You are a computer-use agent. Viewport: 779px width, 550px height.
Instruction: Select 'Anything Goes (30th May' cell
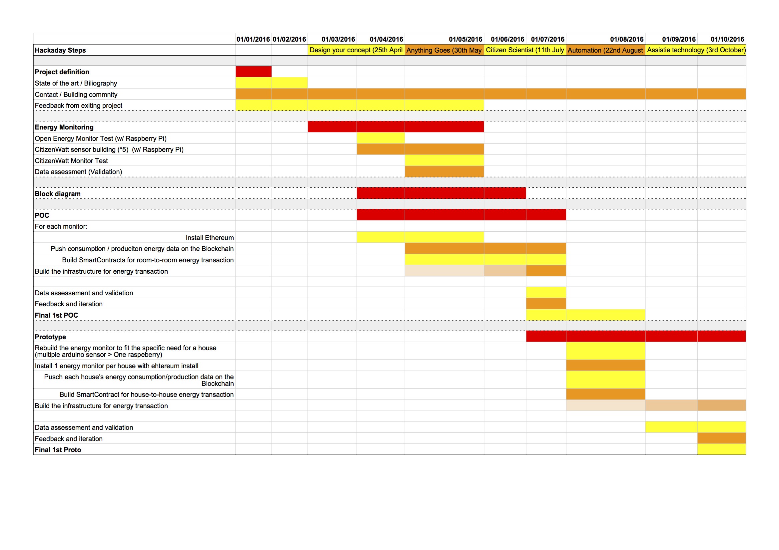pos(444,50)
